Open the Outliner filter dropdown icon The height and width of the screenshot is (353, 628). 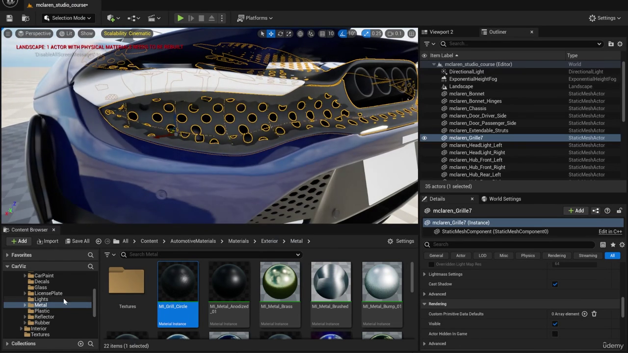[429, 44]
